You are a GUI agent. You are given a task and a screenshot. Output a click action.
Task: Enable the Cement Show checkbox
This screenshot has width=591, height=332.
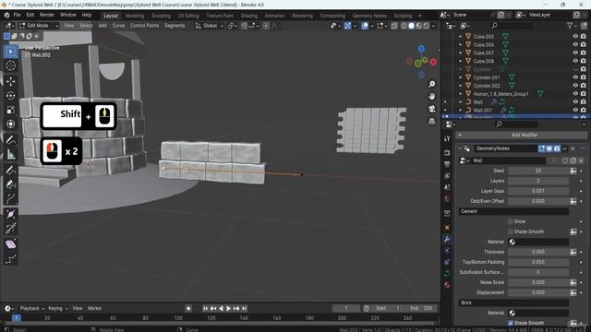511,221
